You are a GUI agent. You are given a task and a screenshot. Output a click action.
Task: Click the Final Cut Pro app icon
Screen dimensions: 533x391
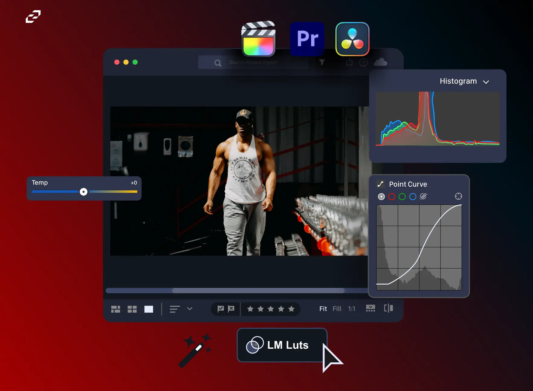258,39
